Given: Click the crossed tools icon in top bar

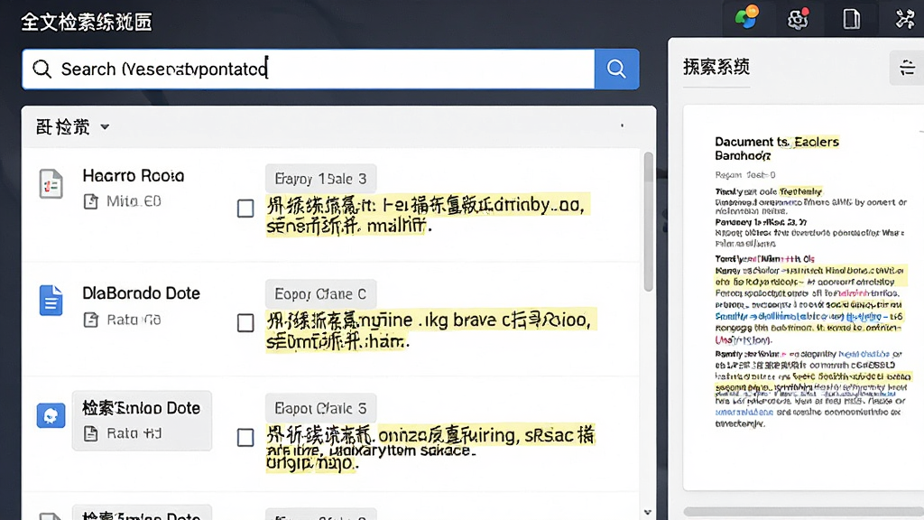Looking at the screenshot, I should coord(904,19).
